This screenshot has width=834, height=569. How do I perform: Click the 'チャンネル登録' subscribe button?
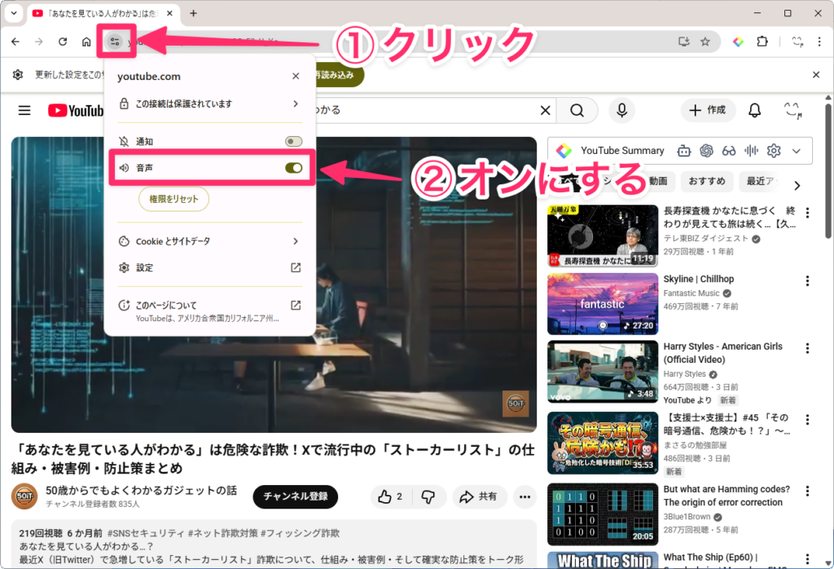coord(295,496)
